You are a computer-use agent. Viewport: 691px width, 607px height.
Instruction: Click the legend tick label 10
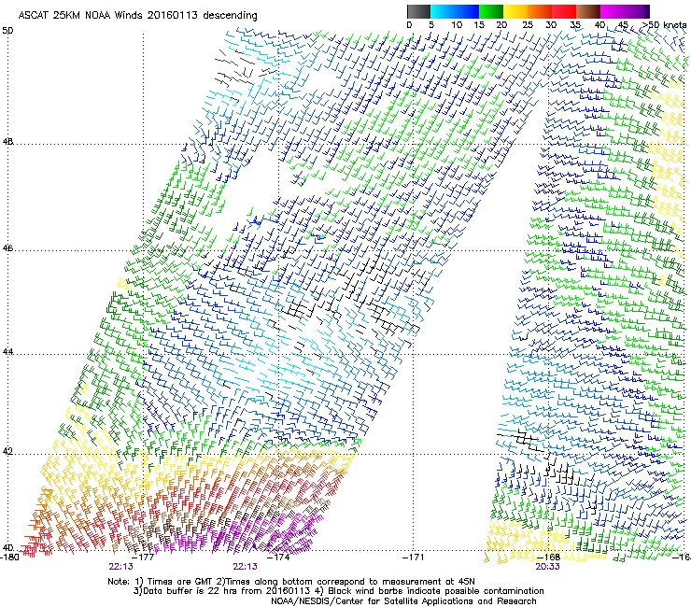[457, 25]
